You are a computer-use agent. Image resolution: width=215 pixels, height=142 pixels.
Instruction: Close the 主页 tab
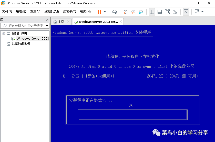tap(68, 21)
